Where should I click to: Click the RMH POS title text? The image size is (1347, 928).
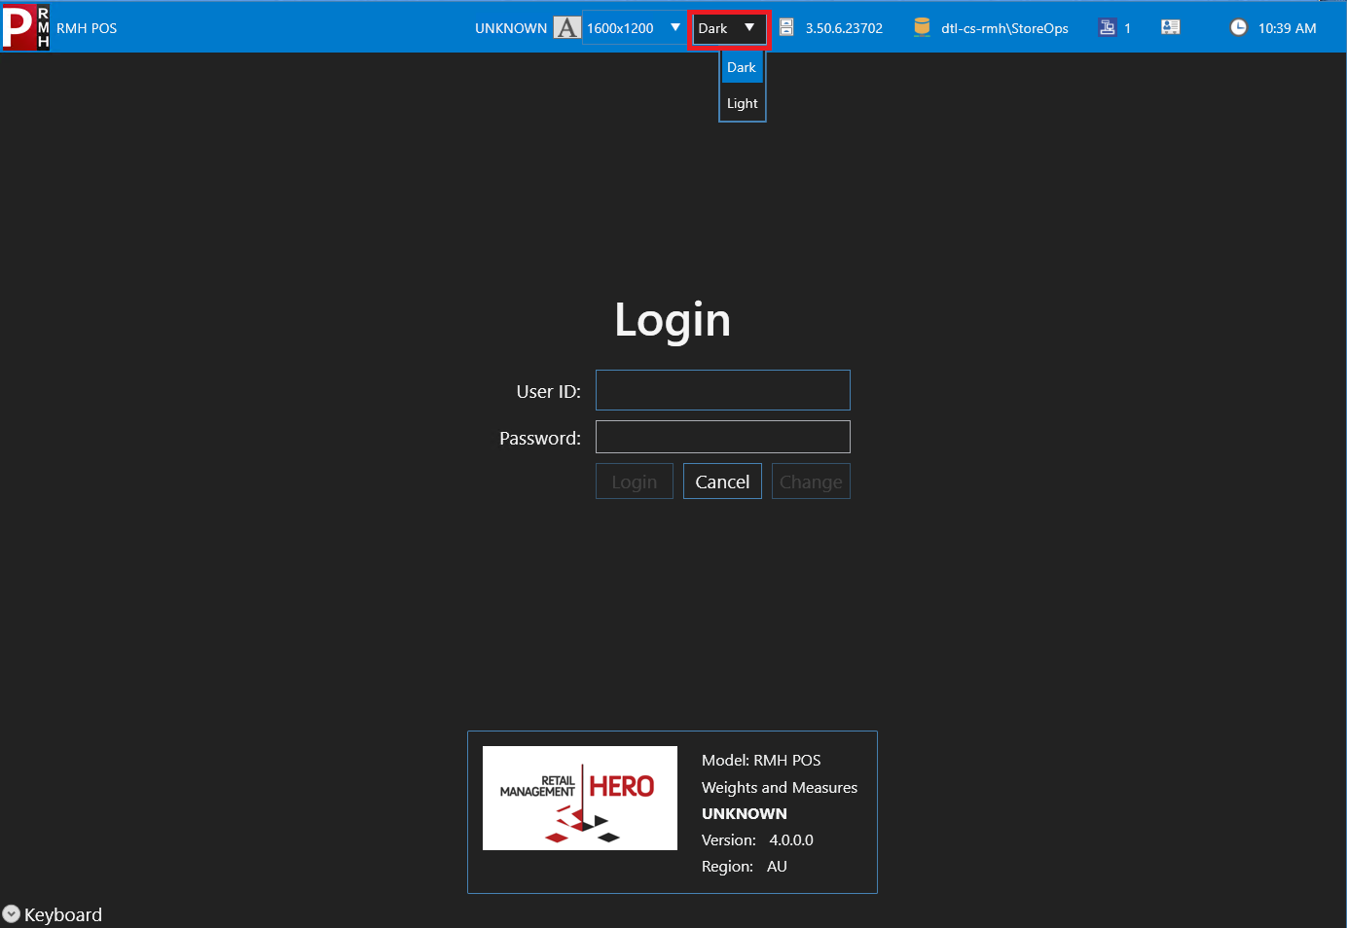(x=87, y=28)
